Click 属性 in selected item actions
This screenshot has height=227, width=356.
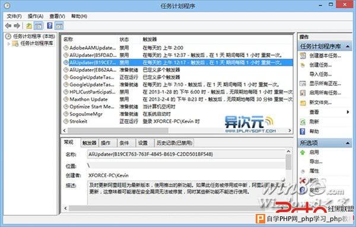pyautogui.click(x=314, y=171)
